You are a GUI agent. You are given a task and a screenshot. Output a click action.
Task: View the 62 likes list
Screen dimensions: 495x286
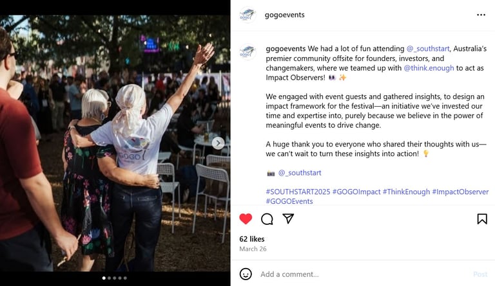click(x=252, y=239)
